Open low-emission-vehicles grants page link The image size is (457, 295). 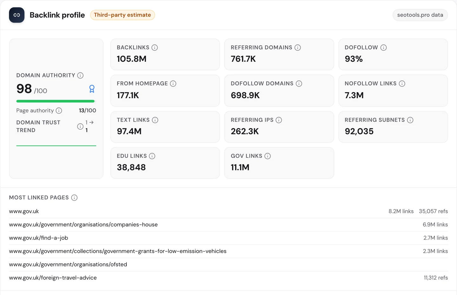[x=118, y=251]
